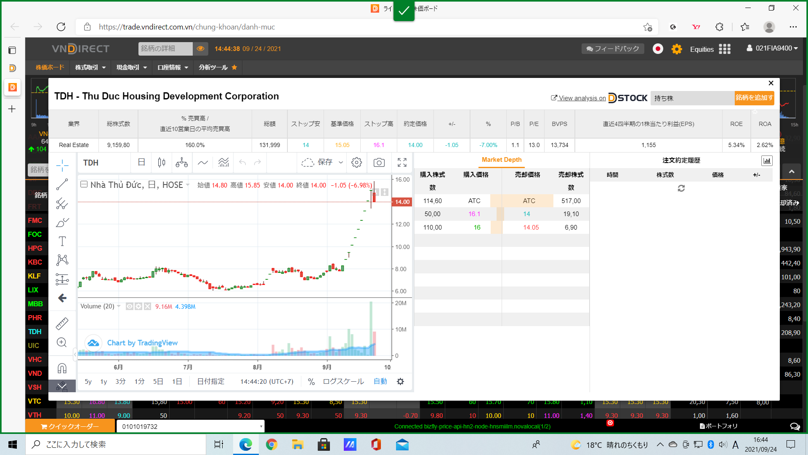Undo the last chart action

[242, 163]
